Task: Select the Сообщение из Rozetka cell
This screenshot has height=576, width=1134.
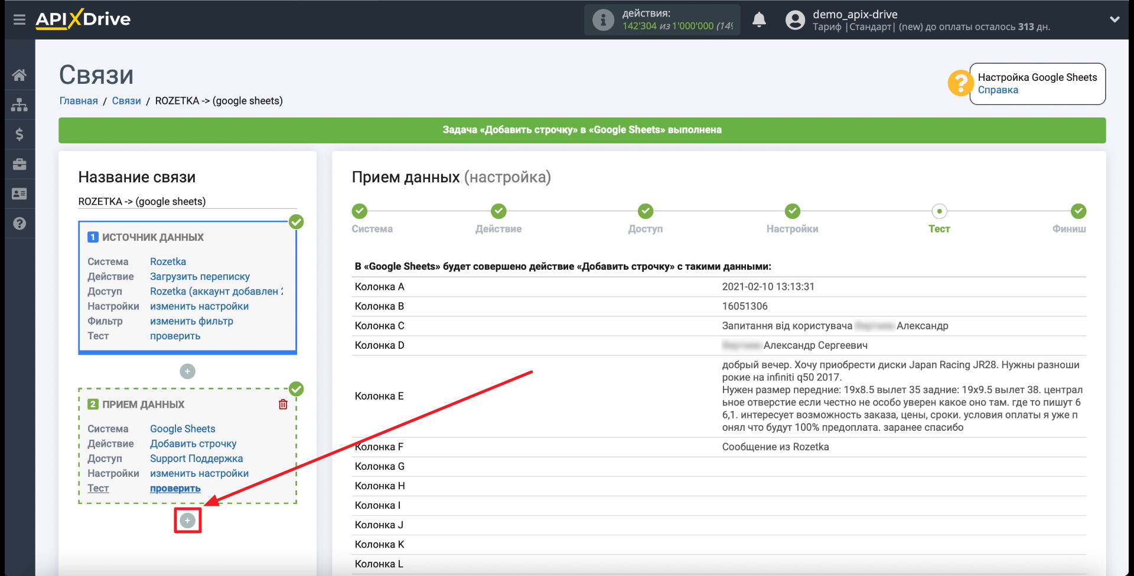Action: click(775, 447)
